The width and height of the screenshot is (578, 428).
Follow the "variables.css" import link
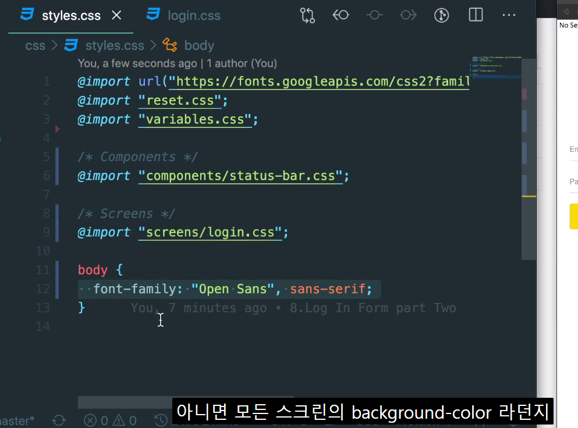(x=195, y=119)
